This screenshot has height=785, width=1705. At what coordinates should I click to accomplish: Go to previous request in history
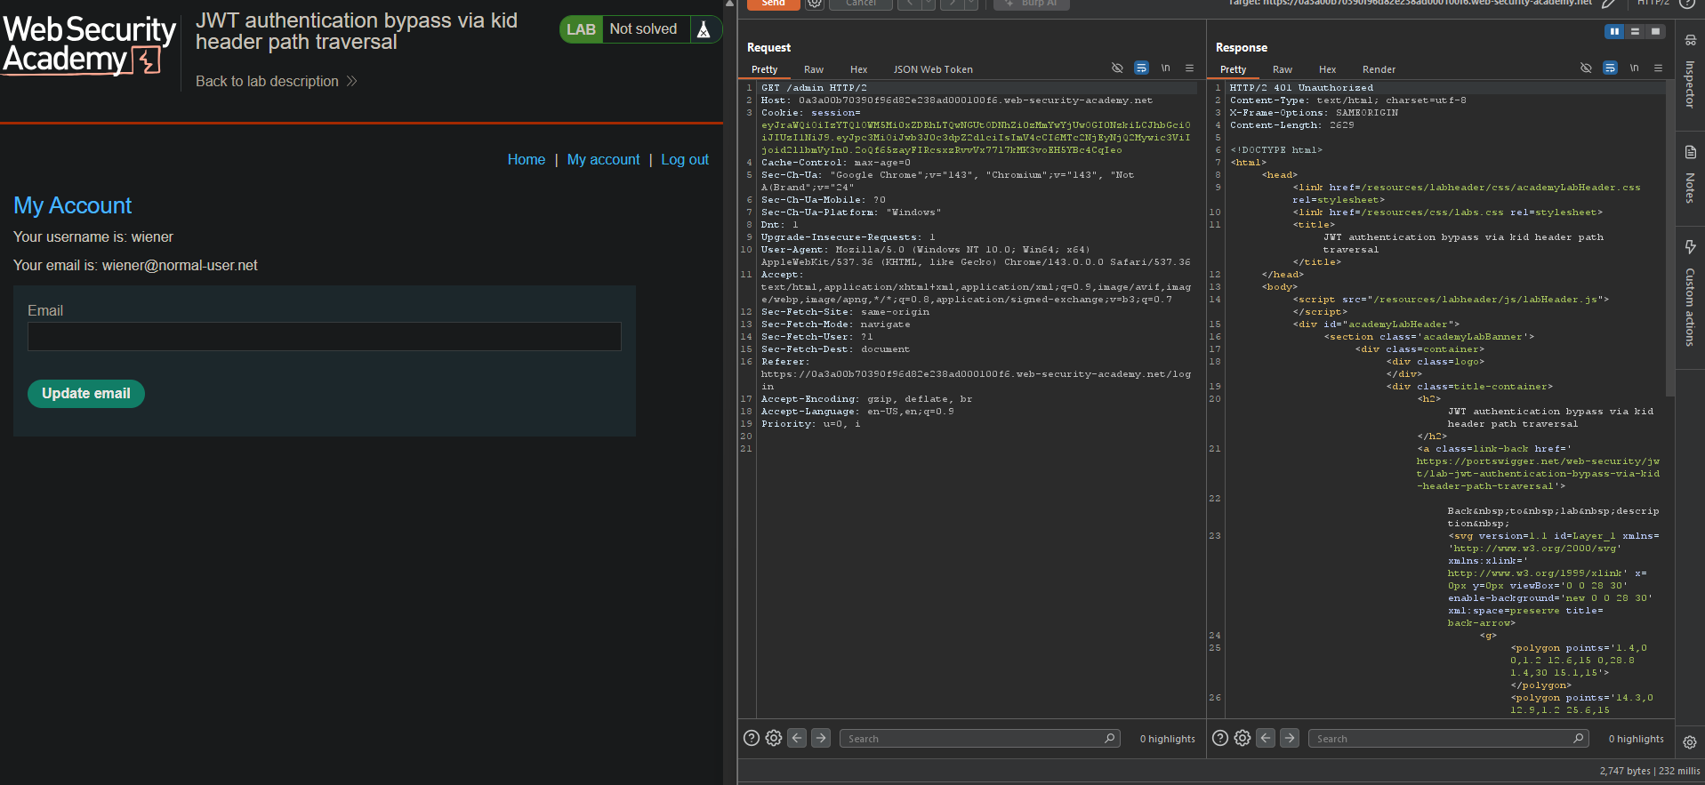[x=908, y=4]
